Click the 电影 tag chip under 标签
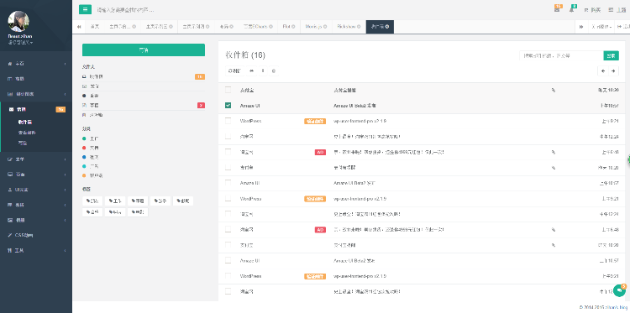This screenshot has height=313, width=630. point(138,212)
